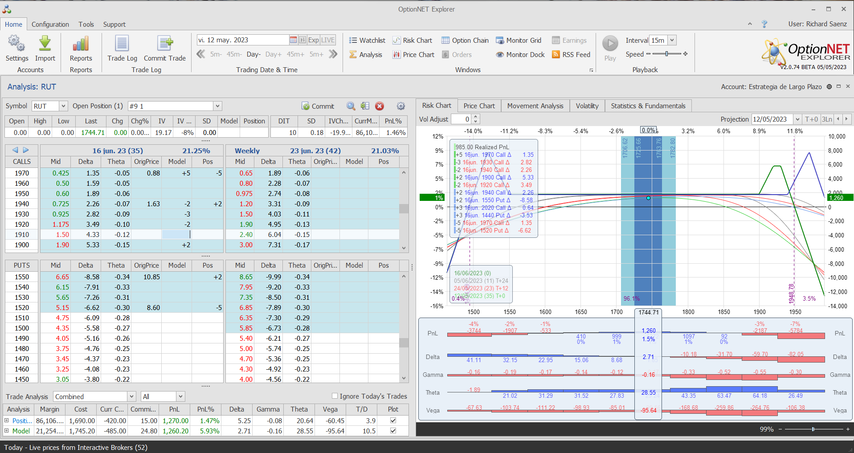Click the Commit button
This screenshot has height=453, width=854.
click(x=318, y=106)
